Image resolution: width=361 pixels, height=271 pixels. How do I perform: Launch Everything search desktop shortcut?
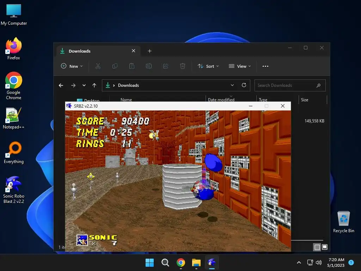click(x=14, y=152)
